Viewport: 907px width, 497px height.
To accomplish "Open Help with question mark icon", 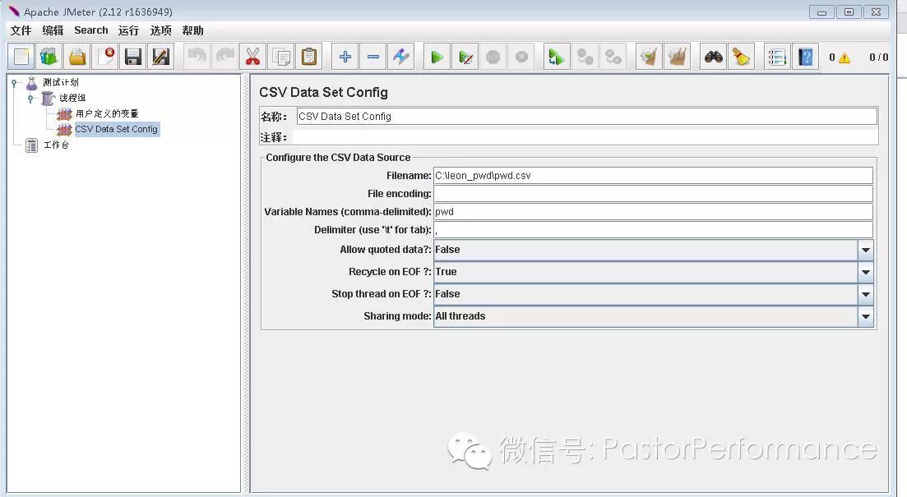I will (805, 57).
